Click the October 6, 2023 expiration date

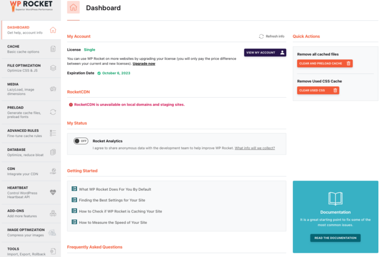click(116, 73)
